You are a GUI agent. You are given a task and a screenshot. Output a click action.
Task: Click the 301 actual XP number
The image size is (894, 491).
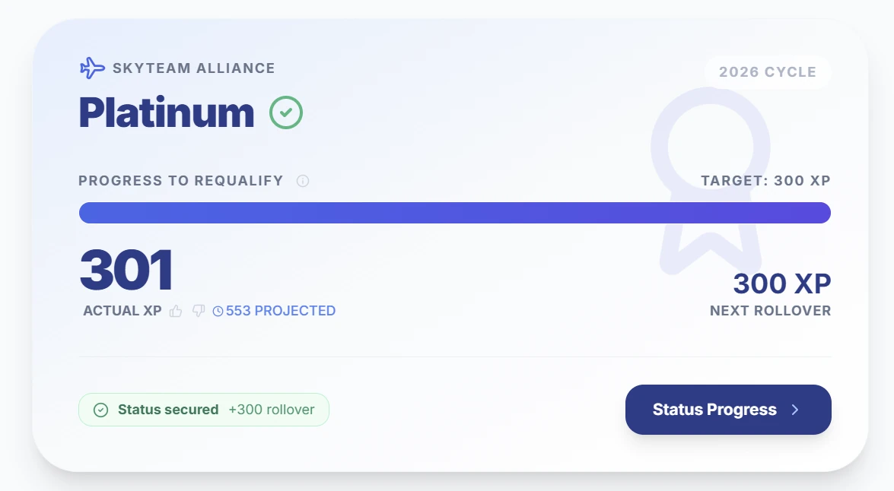126,271
